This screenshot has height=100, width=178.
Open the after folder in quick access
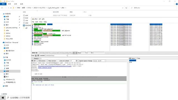click(x=8, y=30)
